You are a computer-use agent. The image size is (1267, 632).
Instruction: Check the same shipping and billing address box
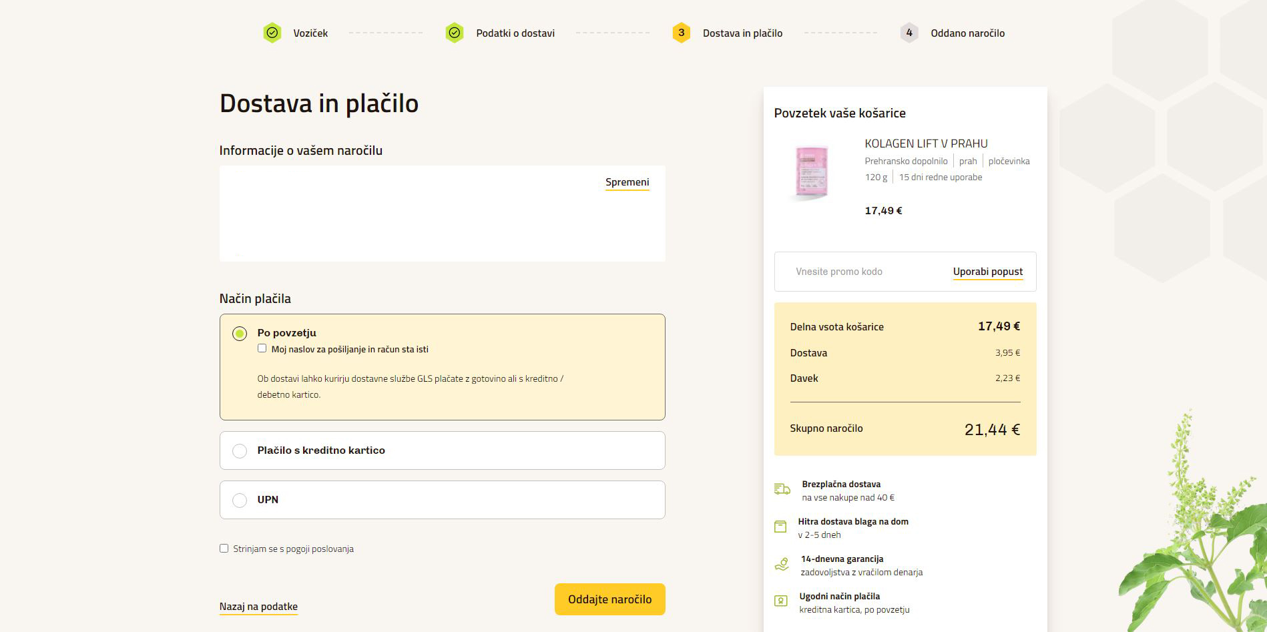tap(262, 348)
